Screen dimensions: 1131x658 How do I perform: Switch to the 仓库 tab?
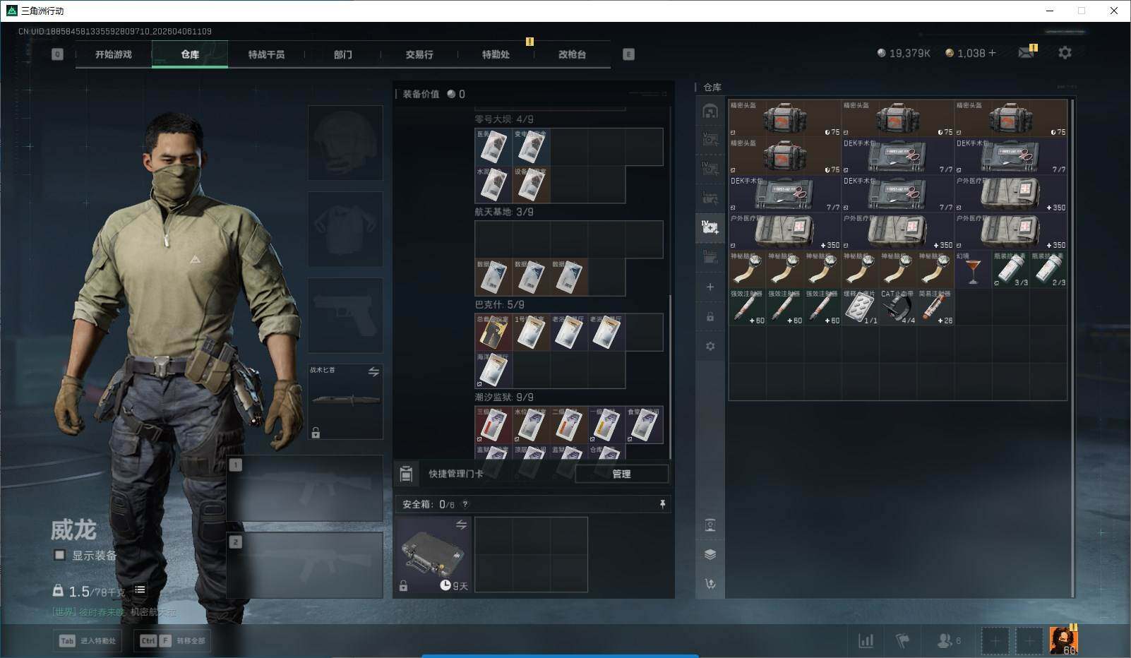click(190, 54)
